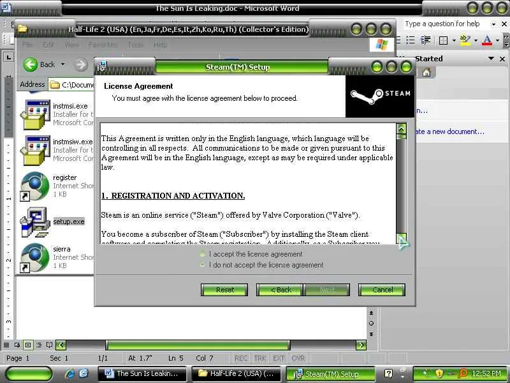Select the instmsiw.exe file icon
Screen dimensions: 510x383
pos(36,150)
